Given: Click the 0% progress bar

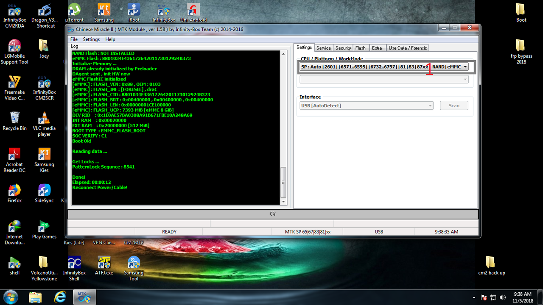Looking at the screenshot, I should 273,214.
